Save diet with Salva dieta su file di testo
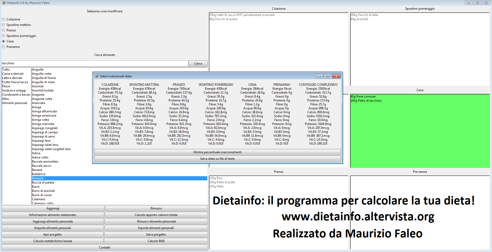The height and width of the screenshot is (252, 492). click(x=217, y=159)
